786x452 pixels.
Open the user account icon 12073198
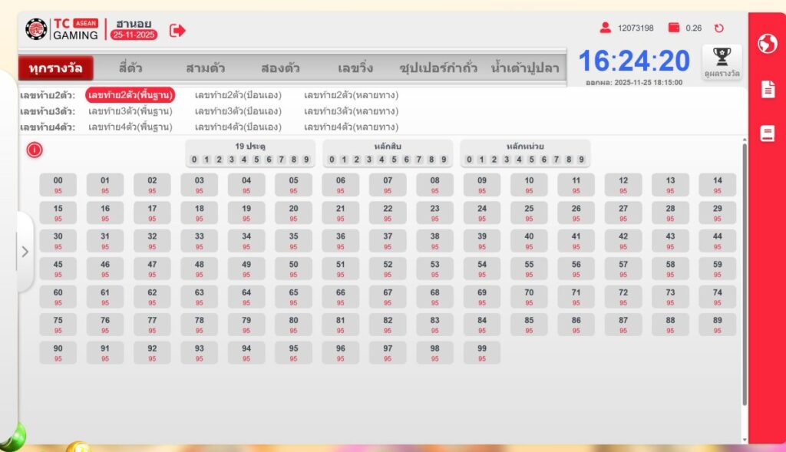coord(605,28)
